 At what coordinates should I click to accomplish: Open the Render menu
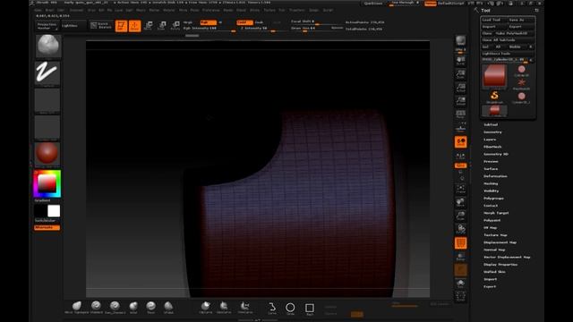pos(228,10)
